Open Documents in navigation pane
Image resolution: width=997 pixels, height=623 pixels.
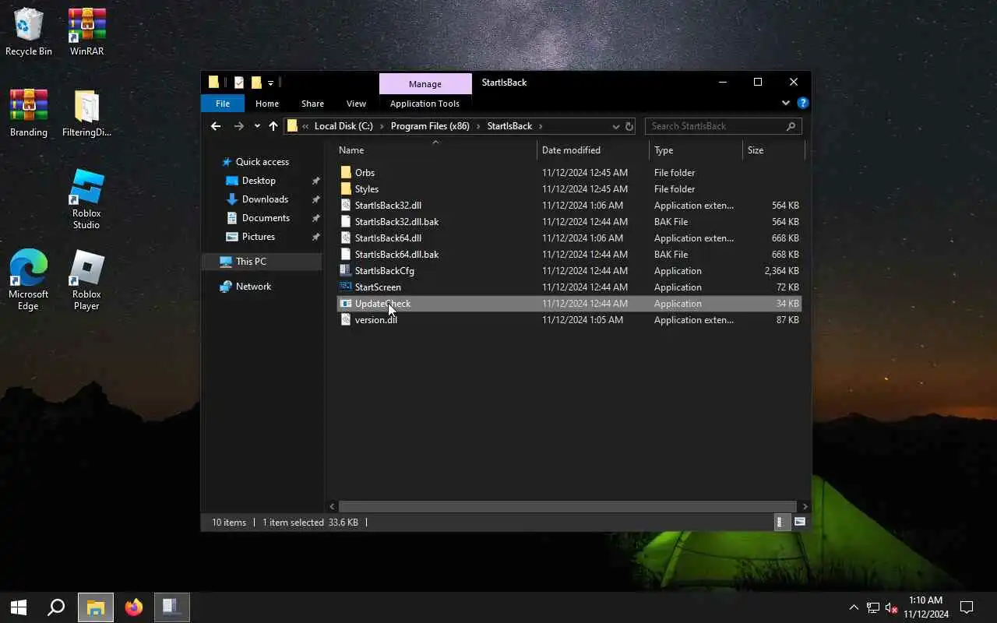tap(266, 218)
